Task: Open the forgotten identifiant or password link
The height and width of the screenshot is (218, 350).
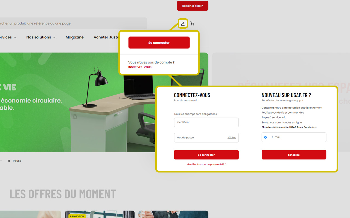Action: click(x=206, y=164)
